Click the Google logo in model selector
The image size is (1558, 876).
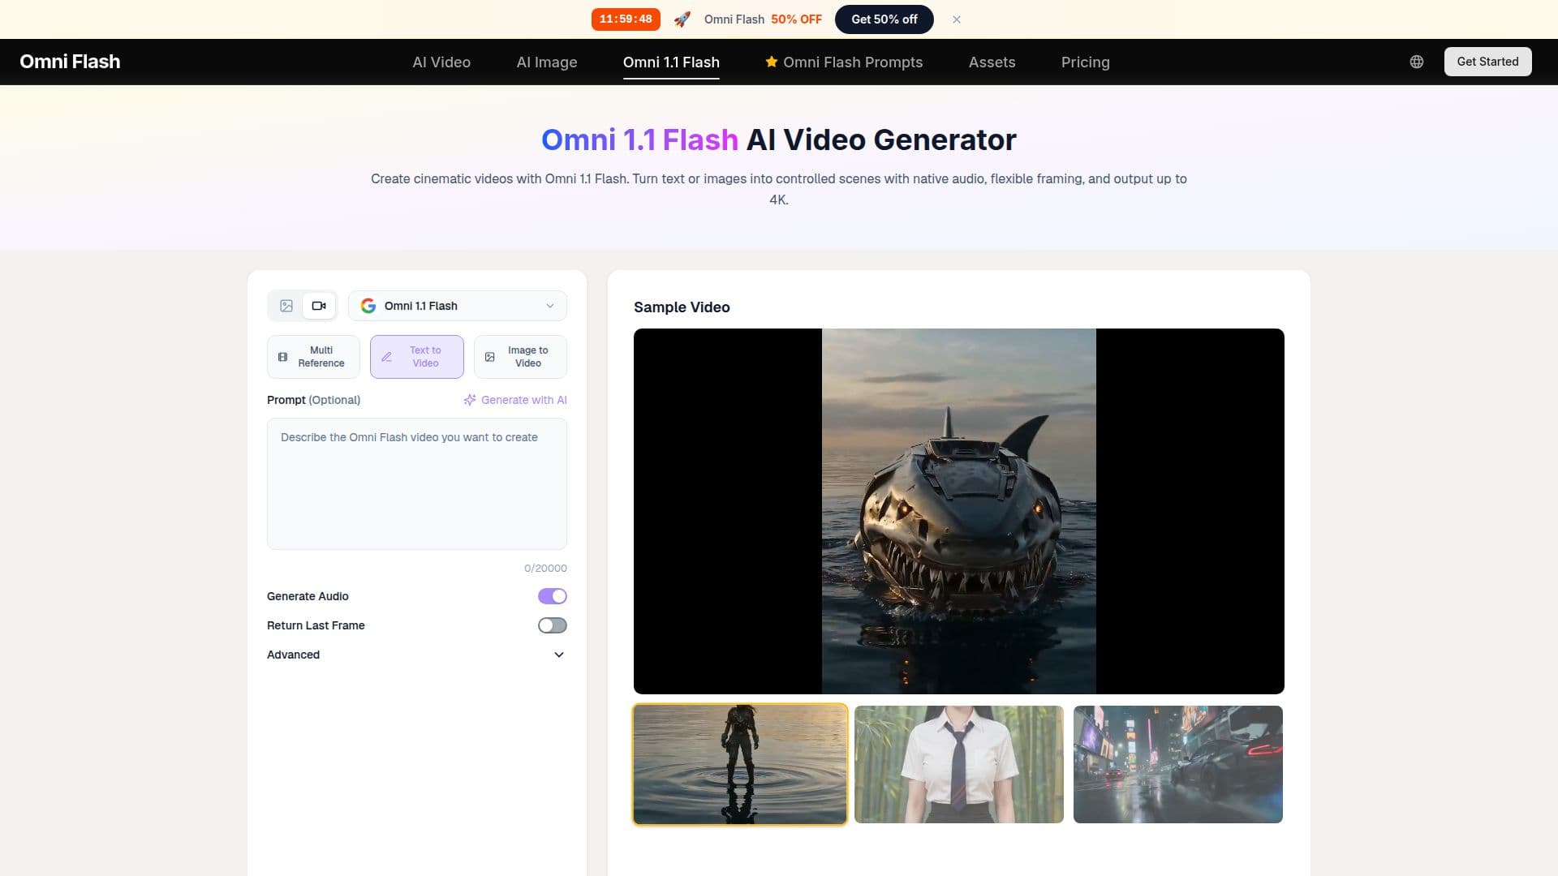tap(368, 306)
